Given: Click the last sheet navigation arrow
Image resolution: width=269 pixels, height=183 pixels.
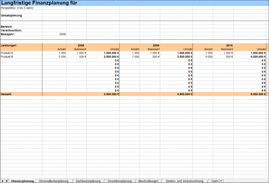Looking at the screenshot, I should [x=7, y=181].
